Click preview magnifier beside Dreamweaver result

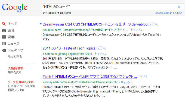point(156,24)
